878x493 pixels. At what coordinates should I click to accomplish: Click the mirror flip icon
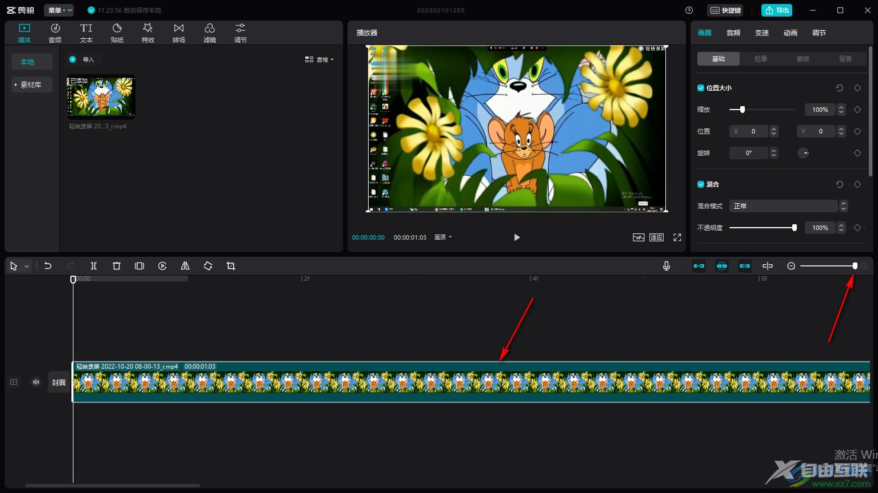(185, 266)
